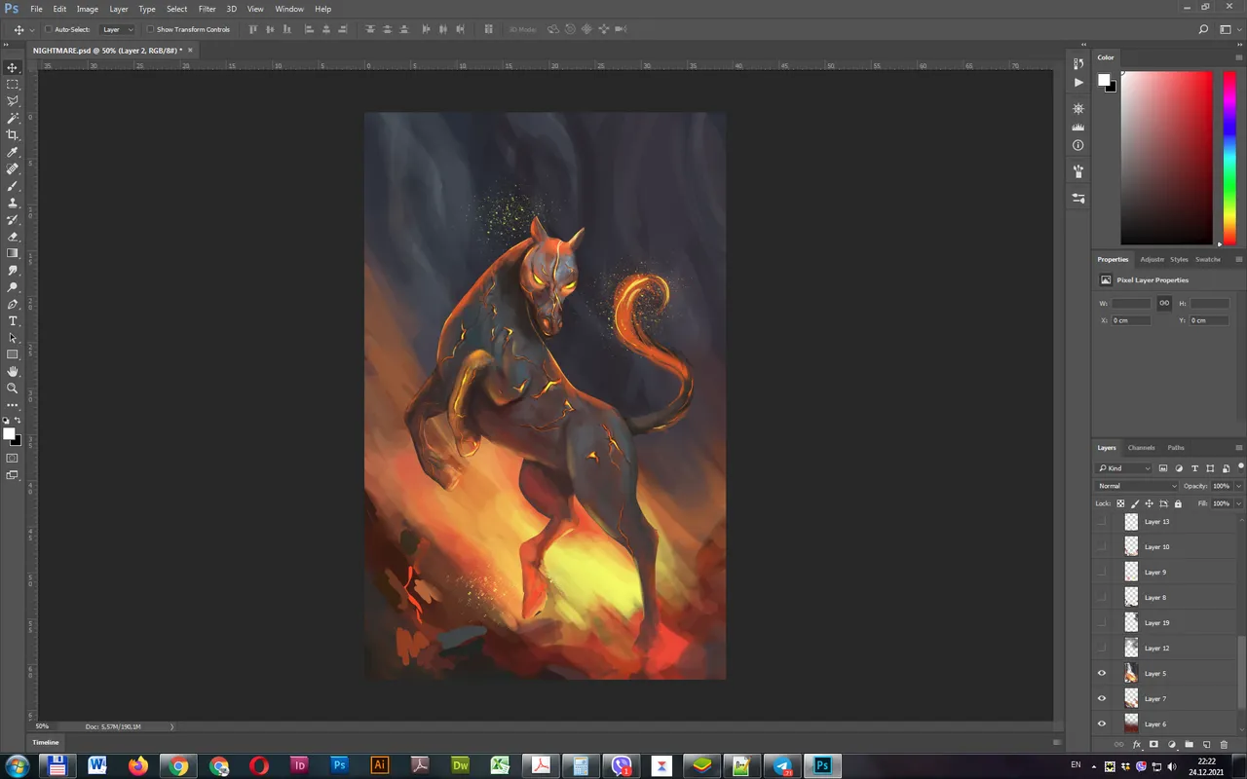Show Layer 10 visibility box
This screenshot has width=1247, height=779.
(1102, 546)
